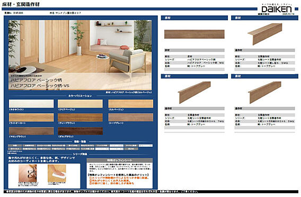Click the flat floor plank product image
Viewport: 301px width, 197px height.
[194, 34]
